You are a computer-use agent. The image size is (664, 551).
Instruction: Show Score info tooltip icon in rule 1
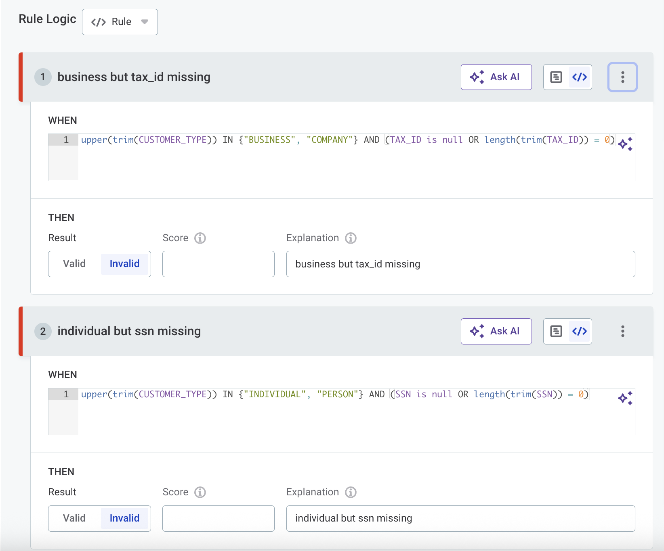200,238
